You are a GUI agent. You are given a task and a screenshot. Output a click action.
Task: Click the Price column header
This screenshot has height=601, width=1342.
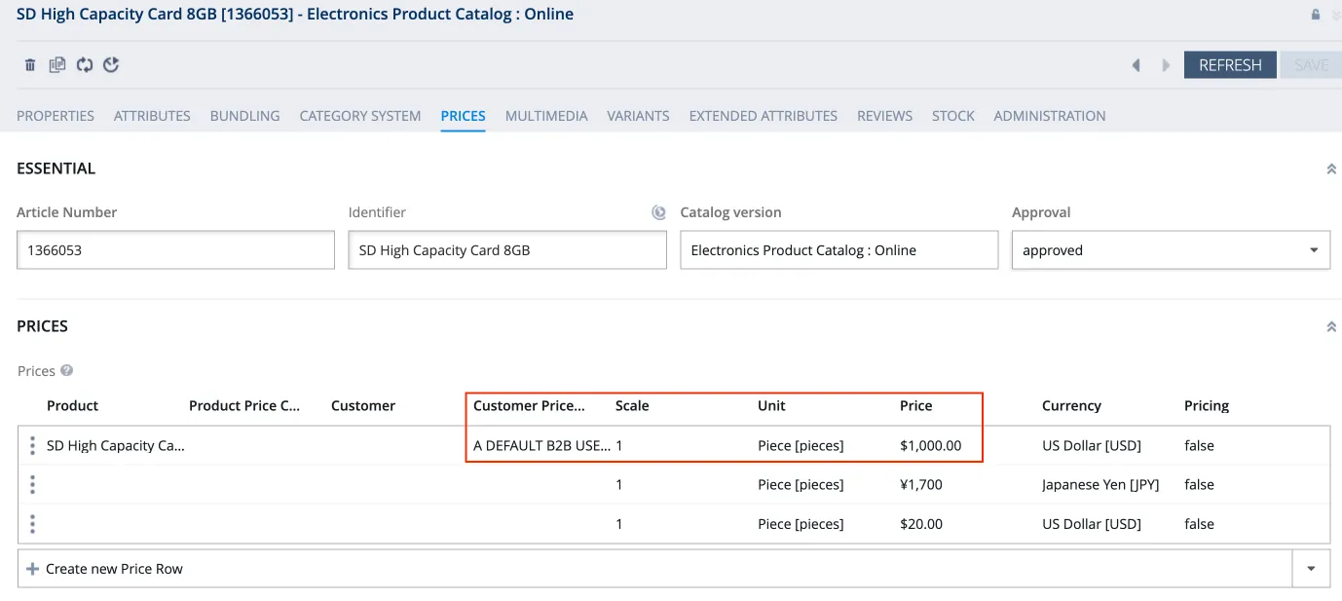[916, 405]
